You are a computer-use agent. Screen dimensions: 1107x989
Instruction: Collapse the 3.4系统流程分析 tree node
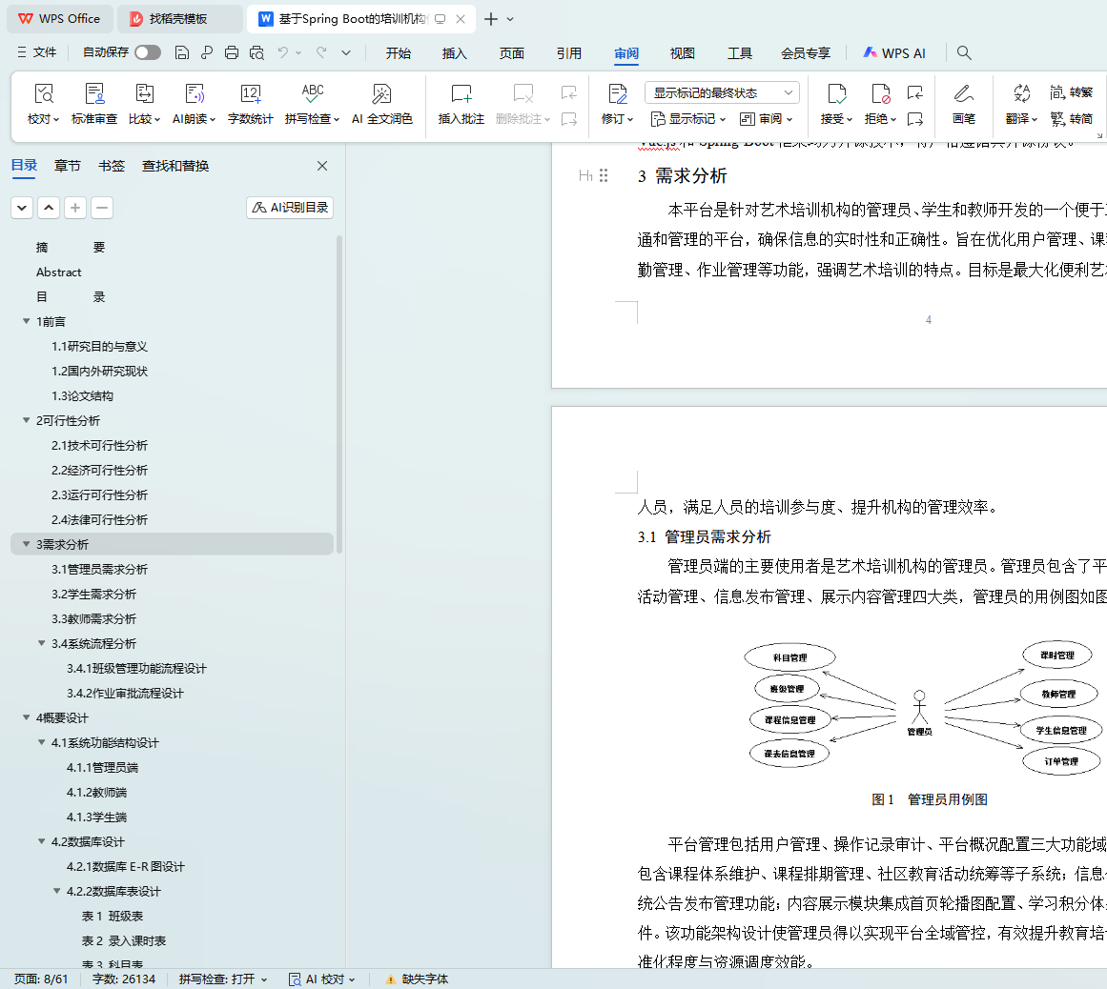coord(42,643)
